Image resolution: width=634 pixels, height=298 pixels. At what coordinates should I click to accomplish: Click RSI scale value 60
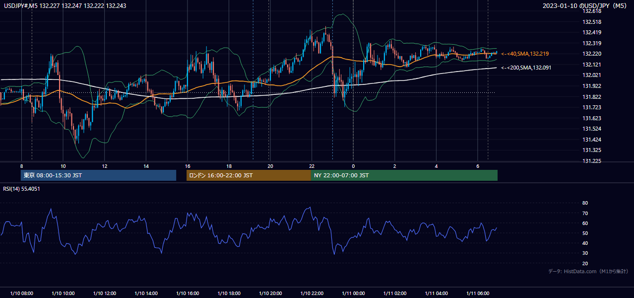pyautogui.click(x=585, y=223)
